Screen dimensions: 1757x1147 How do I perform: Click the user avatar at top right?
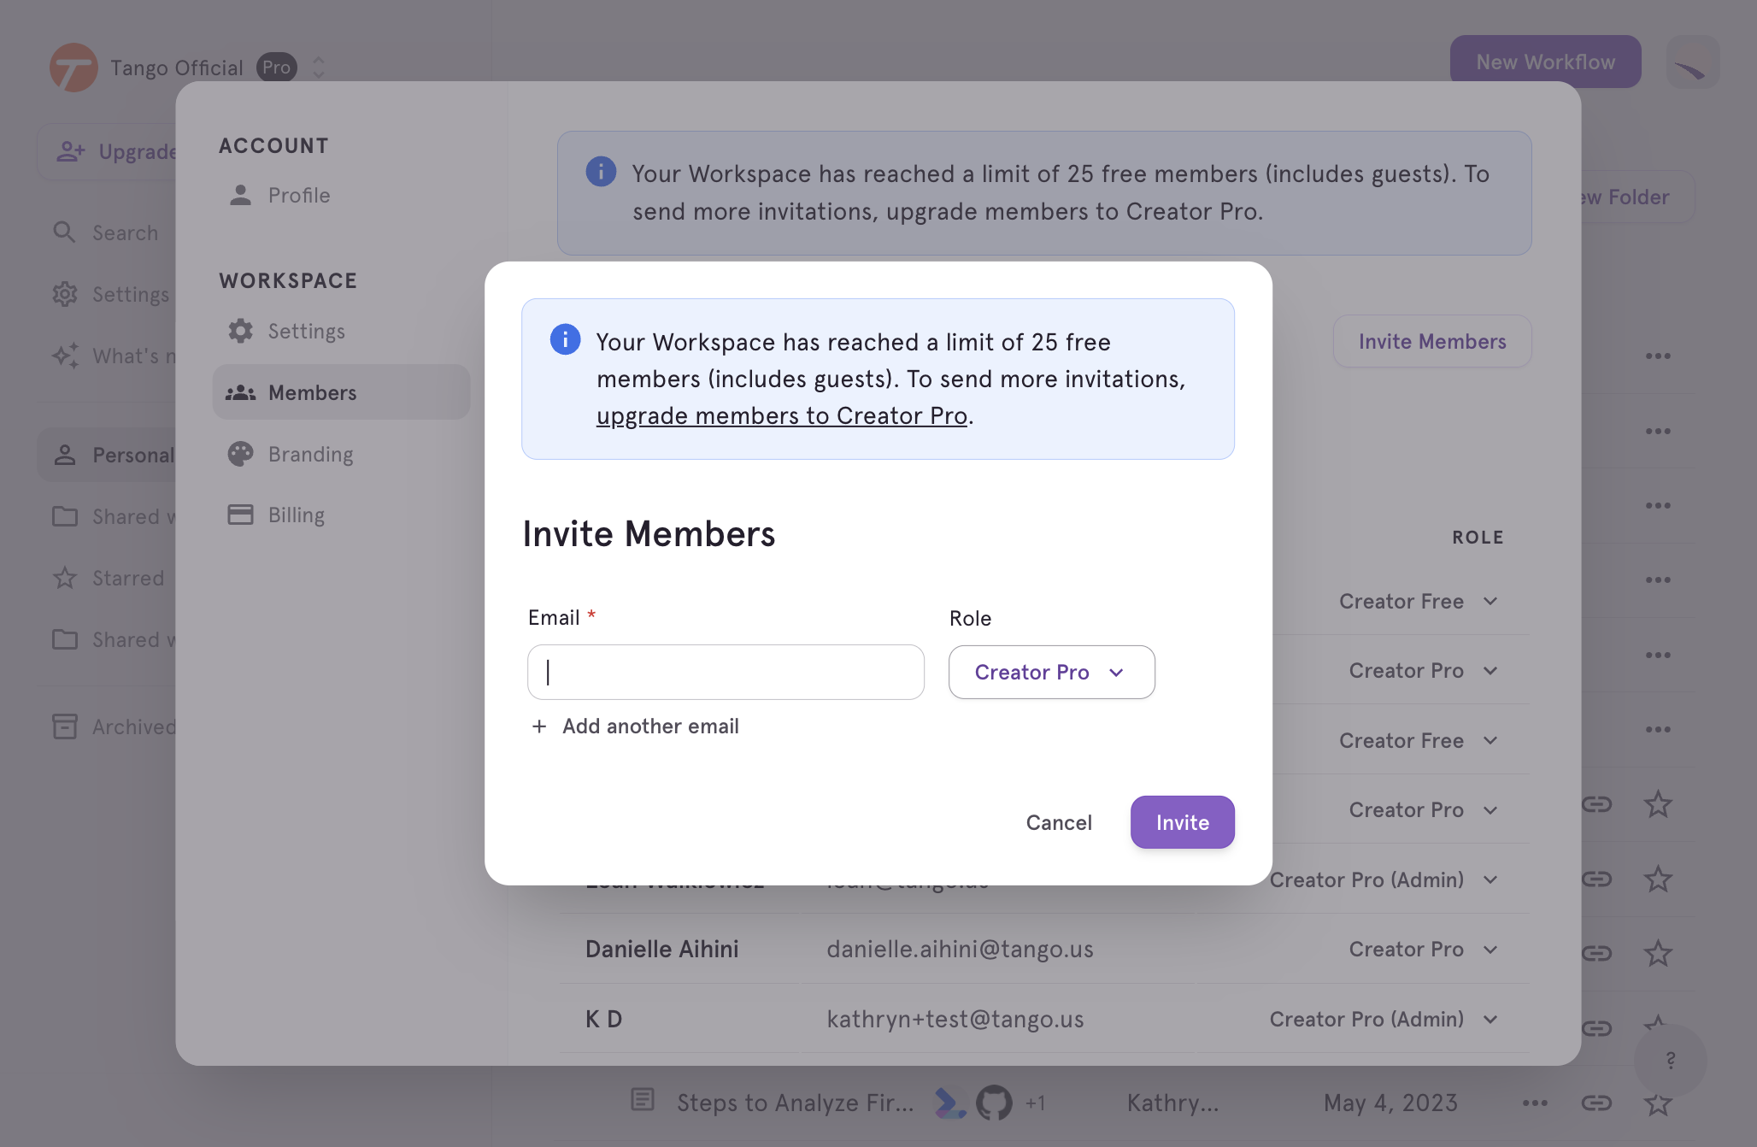click(x=1693, y=62)
